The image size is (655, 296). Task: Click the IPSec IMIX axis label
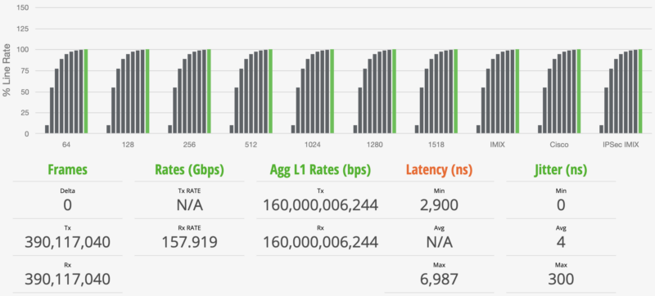[x=621, y=146]
